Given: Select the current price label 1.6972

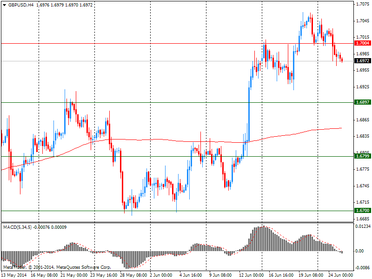Looking at the screenshot, I should 363,61.
